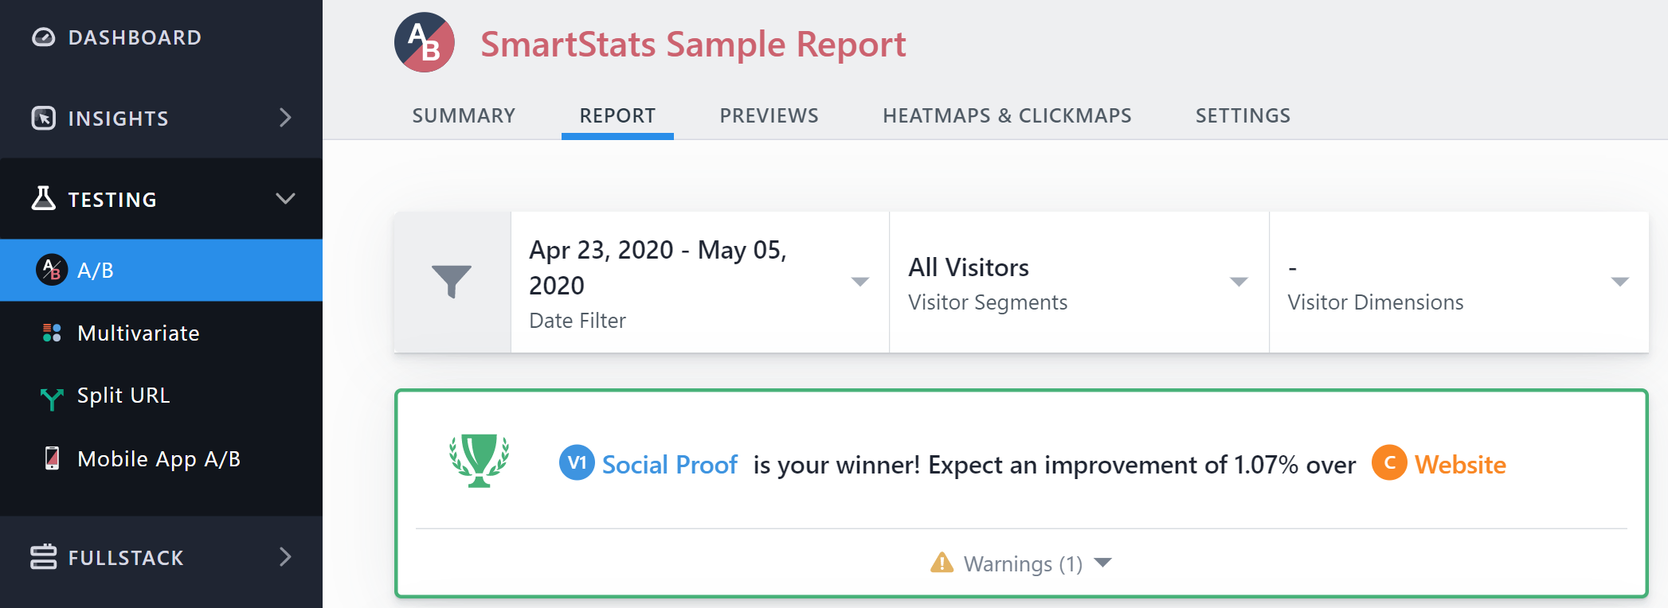Open the Social Proof variation link

tap(669, 464)
